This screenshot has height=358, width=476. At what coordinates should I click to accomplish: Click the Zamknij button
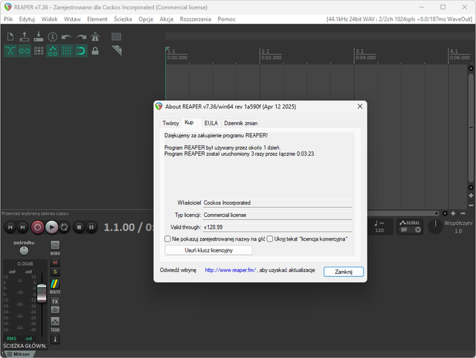tap(344, 272)
